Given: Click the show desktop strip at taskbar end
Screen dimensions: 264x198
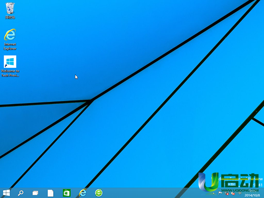Looking at the screenshot, I should [x=263, y=193].
